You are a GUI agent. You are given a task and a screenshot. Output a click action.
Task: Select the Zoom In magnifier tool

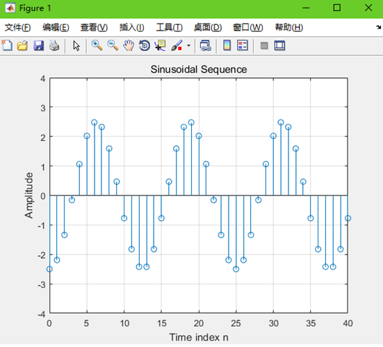coord(97,46)
